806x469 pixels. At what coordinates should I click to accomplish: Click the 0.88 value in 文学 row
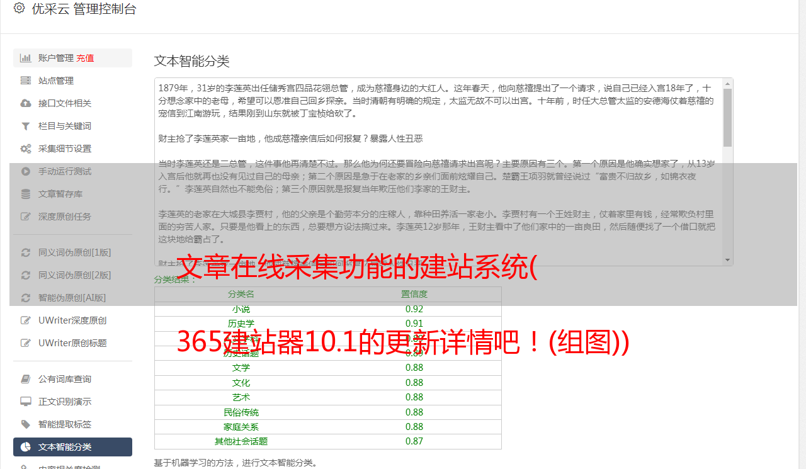pyautogui.click(x=414, y=368)
